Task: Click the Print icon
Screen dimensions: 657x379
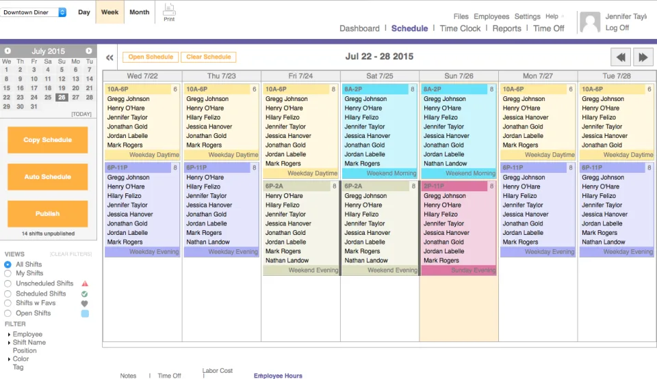Action: pyautogui.click(x=169, y=12)
